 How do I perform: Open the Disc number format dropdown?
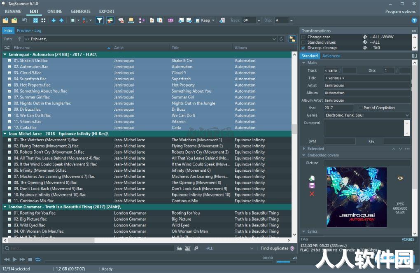291,20
